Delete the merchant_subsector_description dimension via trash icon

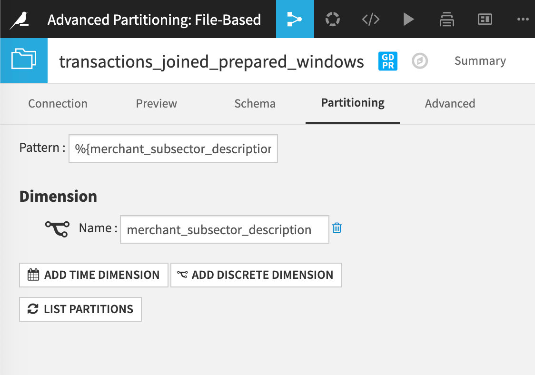point(337,229)
